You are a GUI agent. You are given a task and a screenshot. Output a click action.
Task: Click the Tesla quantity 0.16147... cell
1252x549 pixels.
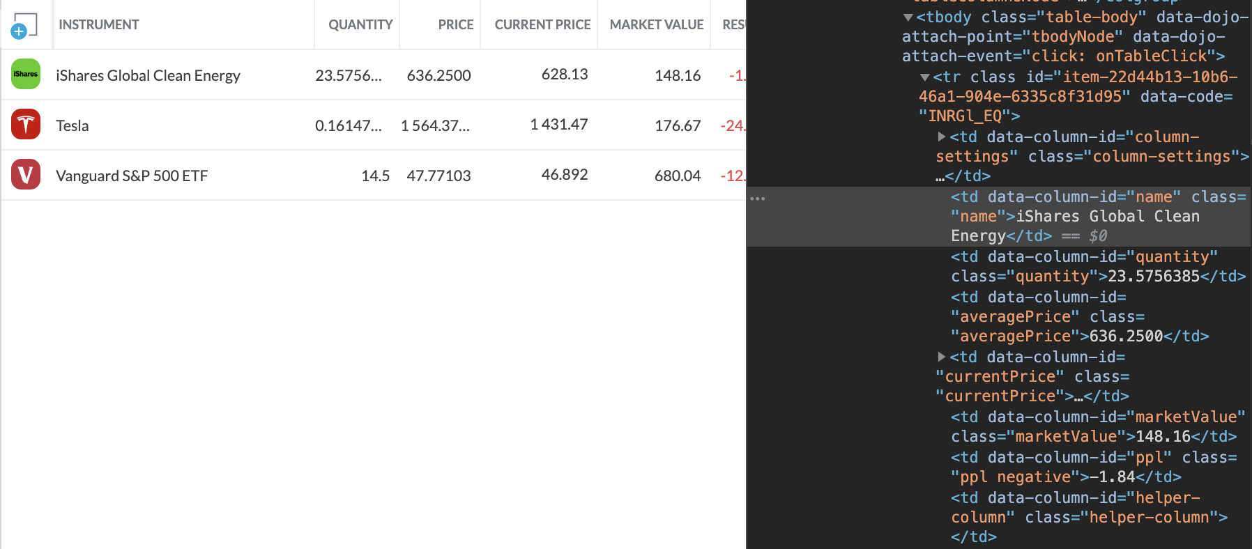349,125
